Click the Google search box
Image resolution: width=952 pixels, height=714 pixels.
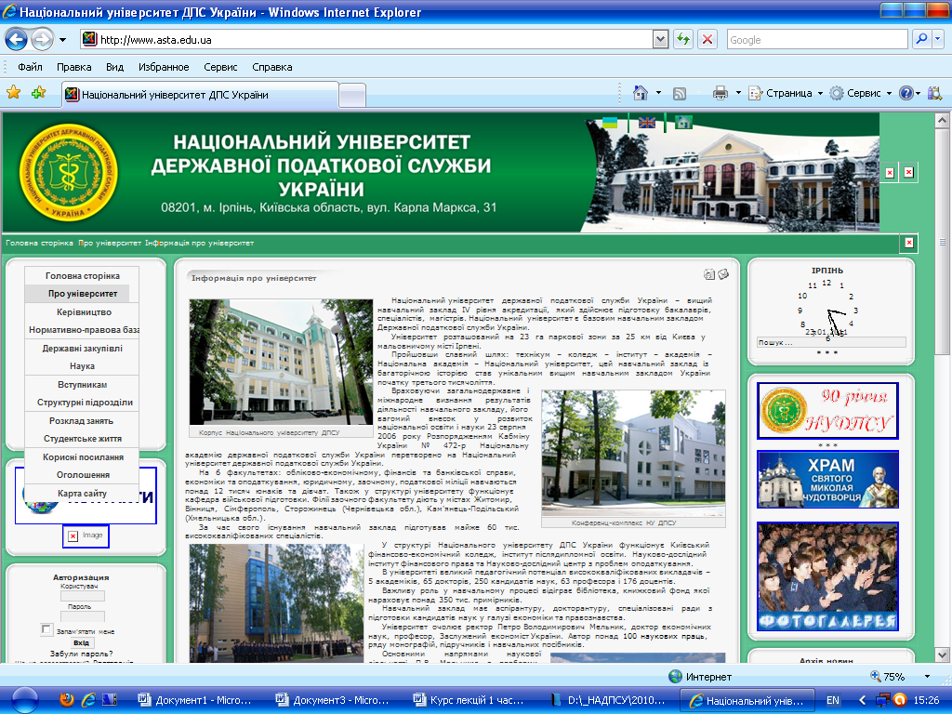(x=817, y=39)
